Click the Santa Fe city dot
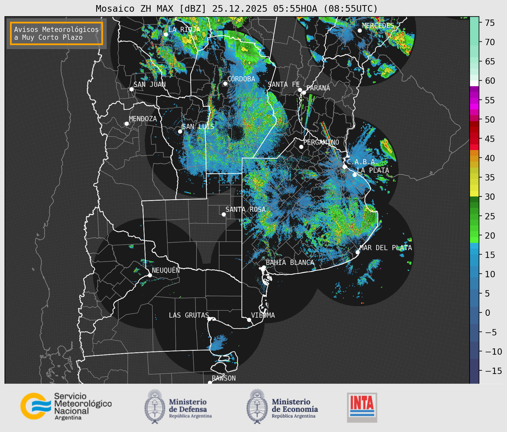Screen dimensions: 507x432 [300, 90]
